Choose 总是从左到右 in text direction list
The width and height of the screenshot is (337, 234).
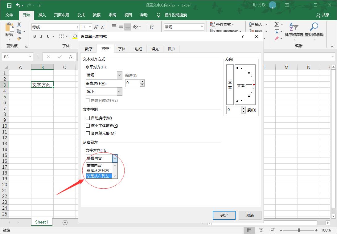point(98,171)
